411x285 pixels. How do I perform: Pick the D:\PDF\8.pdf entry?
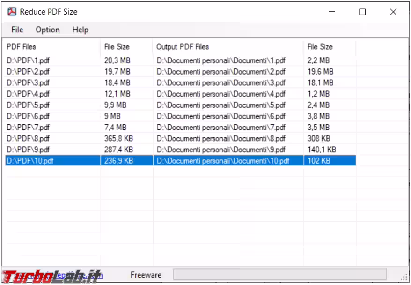[28, 138]
